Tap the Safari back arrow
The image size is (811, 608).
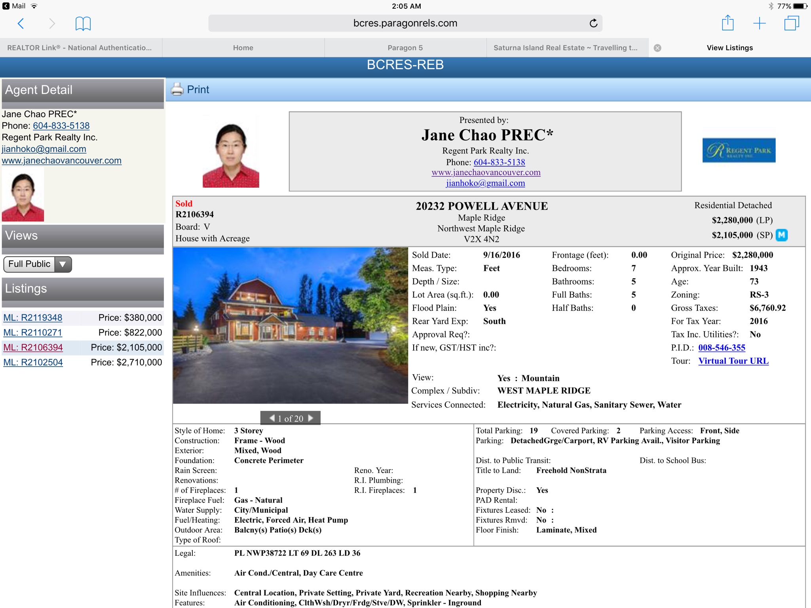[21, 23]
